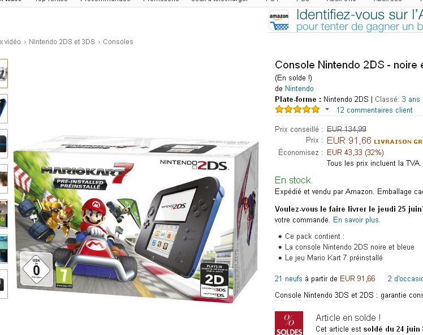
Task: Select the second product thumbnail image
Action: [x=3, y=109]
